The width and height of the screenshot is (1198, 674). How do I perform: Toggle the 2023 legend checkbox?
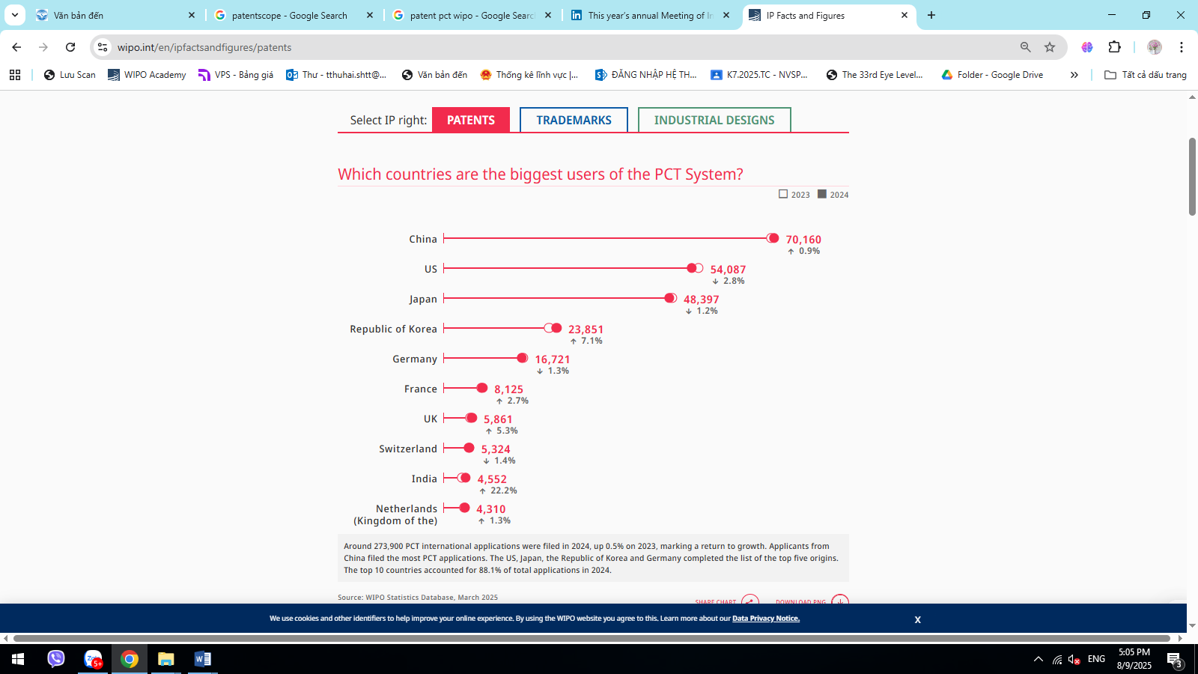(x=783, y=194)
